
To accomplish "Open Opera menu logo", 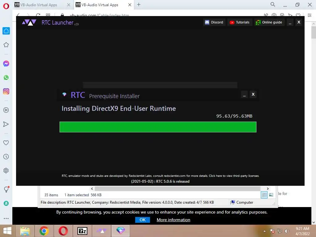I will click(x=6, y=6).
